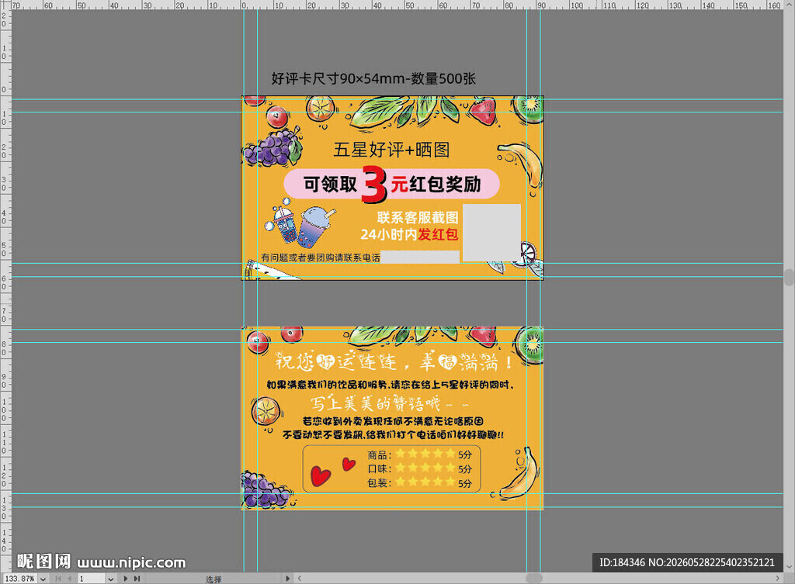Go to the next page arrow
Screen dimensions: 795x584
(x=125, y=579)
